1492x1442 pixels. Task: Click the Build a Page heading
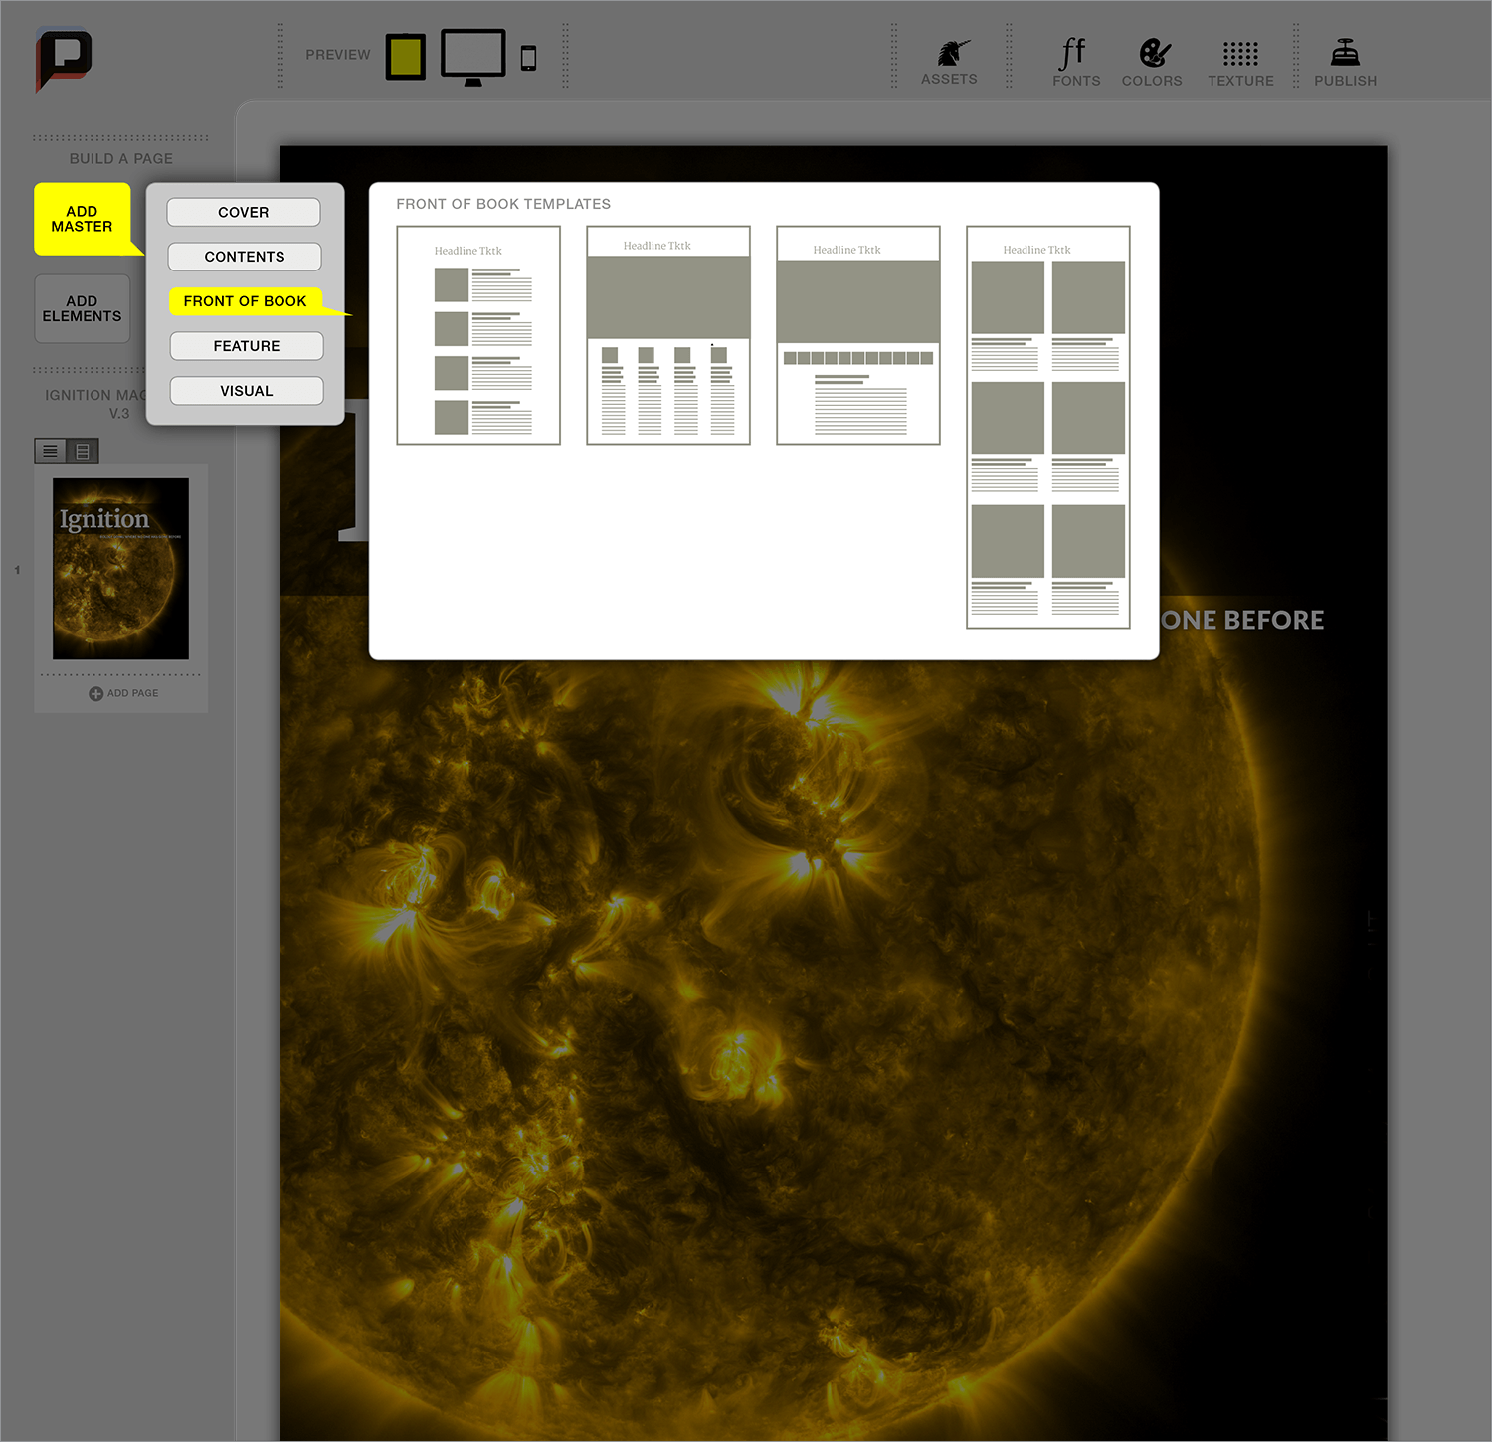(121, 159)
